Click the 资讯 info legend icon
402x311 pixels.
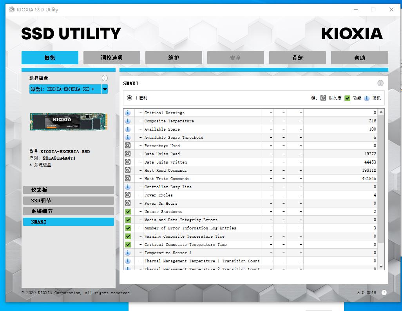coord(367,98)
